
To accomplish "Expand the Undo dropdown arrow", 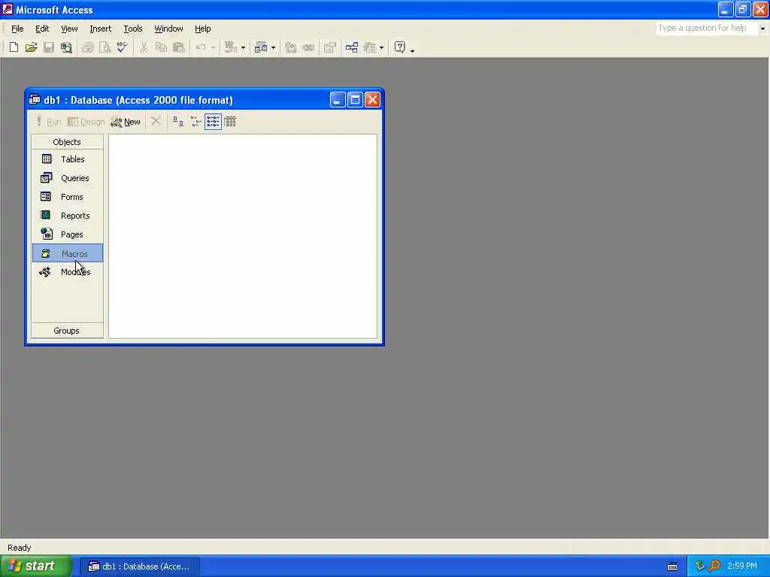I will [x=213, y=47].
